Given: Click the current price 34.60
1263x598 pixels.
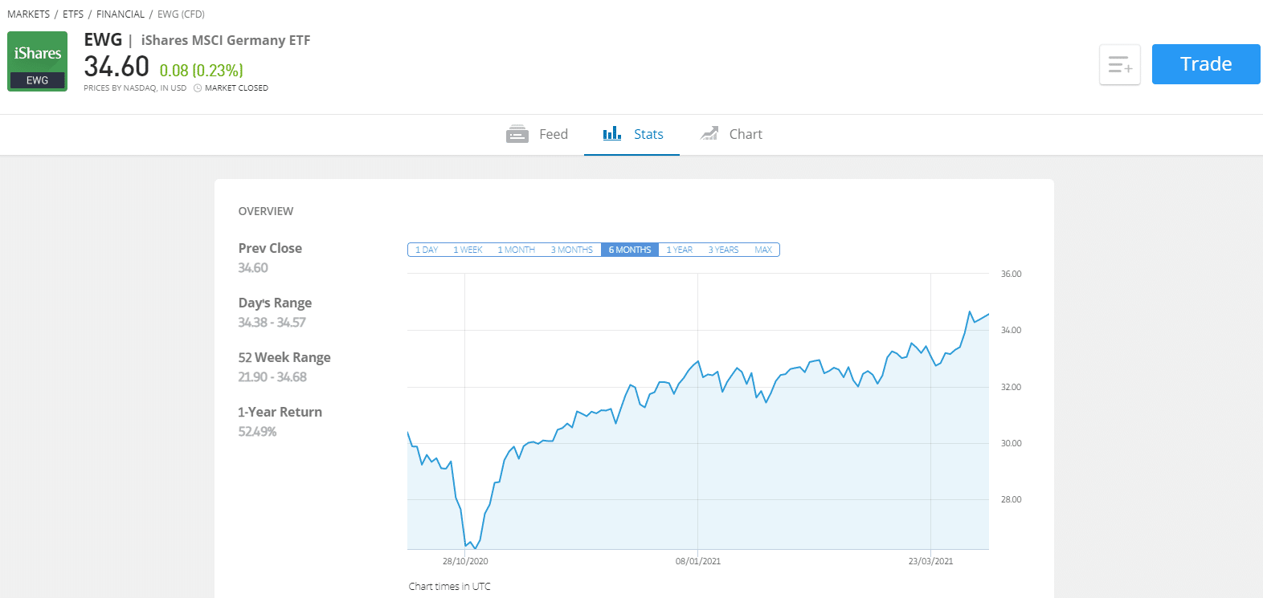Looking at the screenshot, I should [x=116, y=67].
